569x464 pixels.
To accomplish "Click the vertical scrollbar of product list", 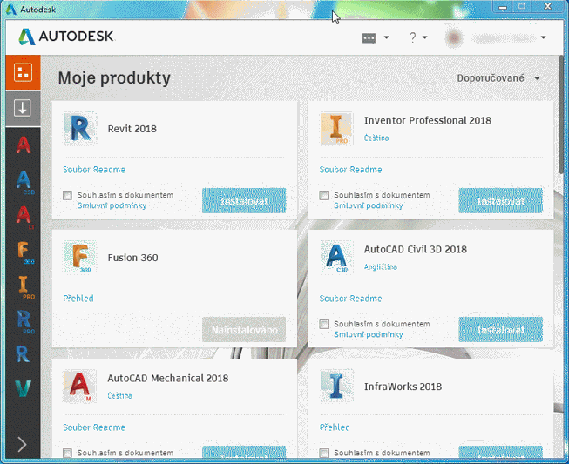I will pyautogui.click(x=562, y=115).
